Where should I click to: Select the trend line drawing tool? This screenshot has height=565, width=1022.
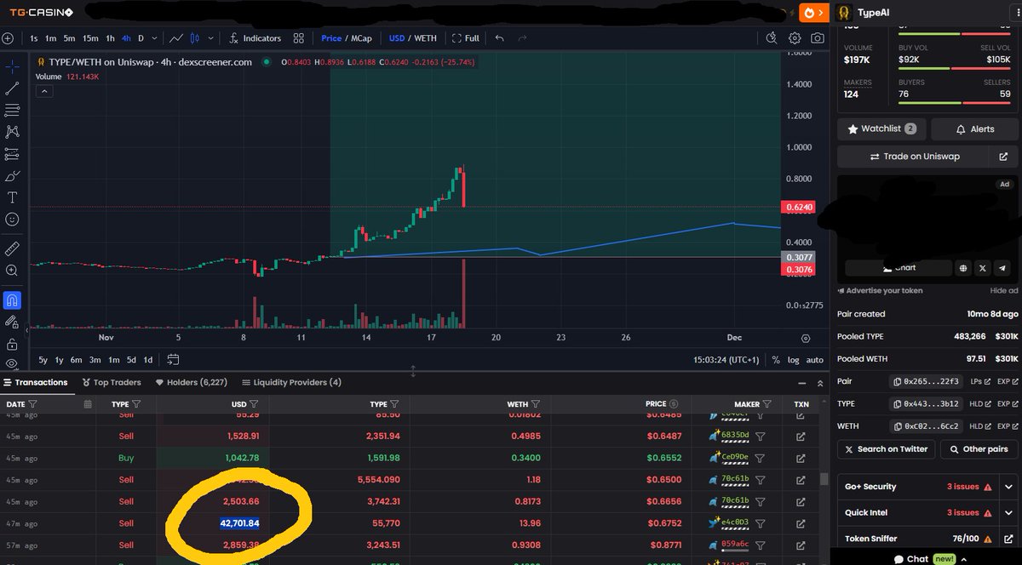[12, 88]
